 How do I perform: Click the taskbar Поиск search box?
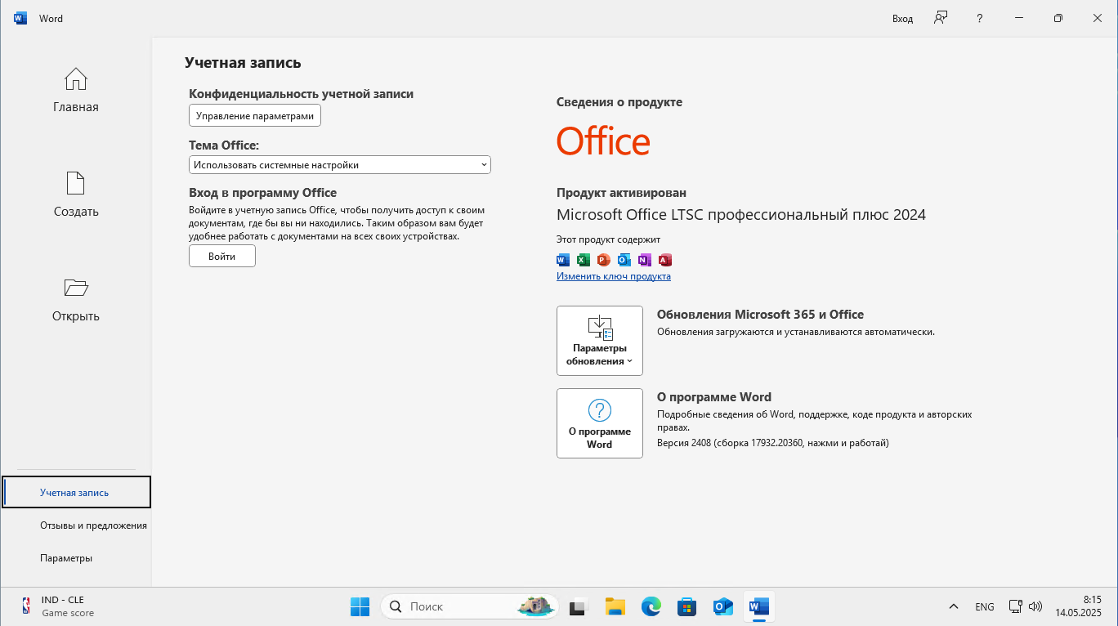pyautogui.click(x=470, y=606)
